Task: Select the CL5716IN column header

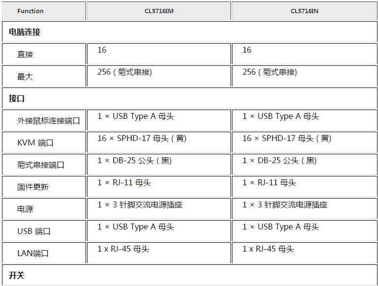Action: 304,11
